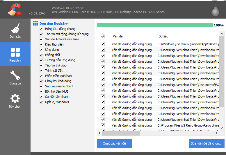Viewport: 226px width, 155px height.
Task: Click the horizontal scrollbar thumb
Action: click(121, 133)
